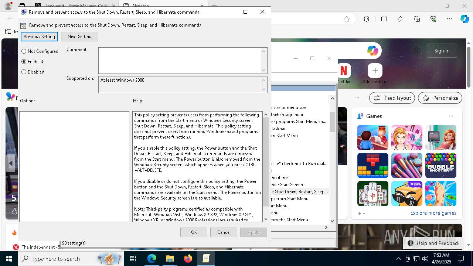Click into the Comment text box
This screenshot has height=266, width=473.
click(180, 61)
